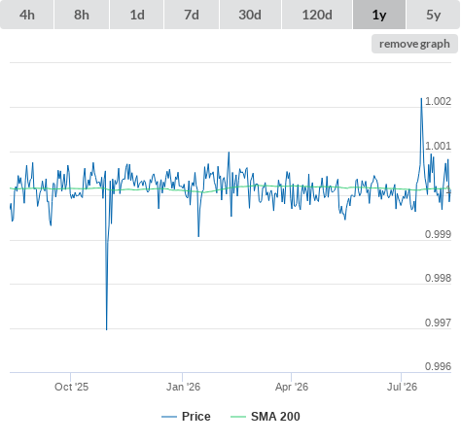Select the 4h time range tab
461x442 pixels.
27,15
